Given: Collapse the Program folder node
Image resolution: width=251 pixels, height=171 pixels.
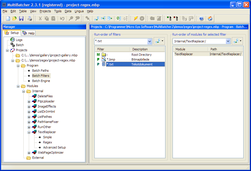Looking at the screenshot, I should point(18,66).
